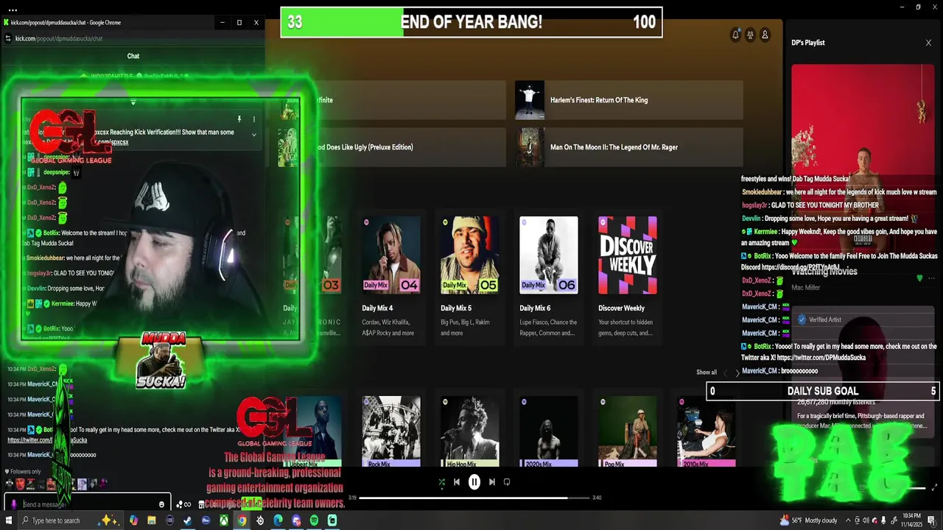Open Steam from the taskbar
The width and height of the screenshot is (943, 530).
coord(187,520)
